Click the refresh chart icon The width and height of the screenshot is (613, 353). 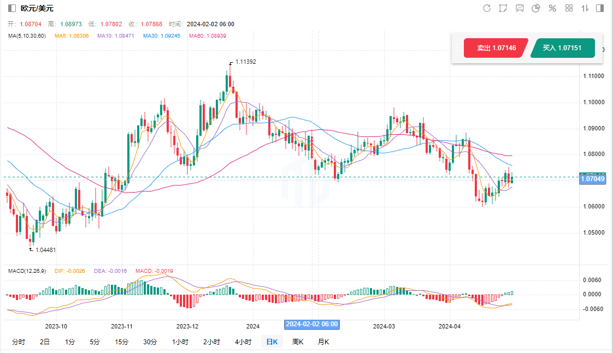click(x=487, y=8)
